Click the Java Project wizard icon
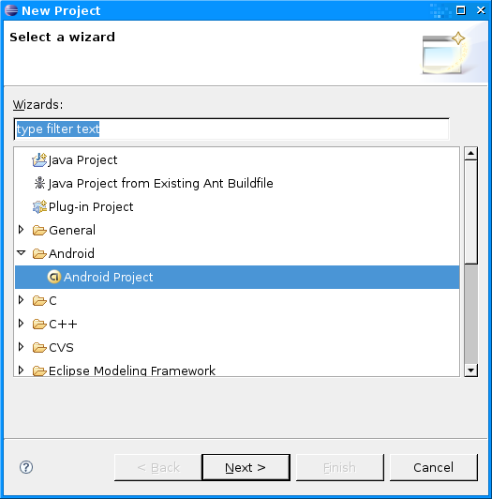Viewport: 492px width, 499px height. [39, 159]
